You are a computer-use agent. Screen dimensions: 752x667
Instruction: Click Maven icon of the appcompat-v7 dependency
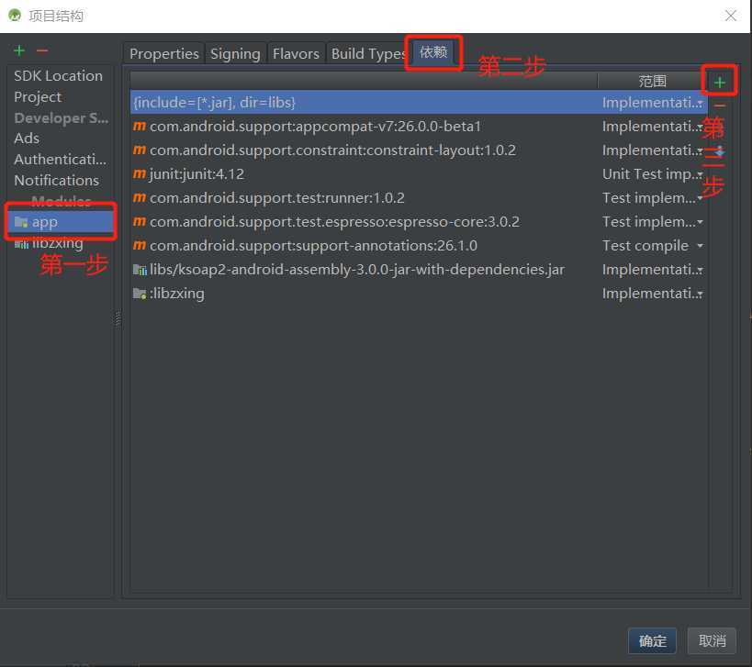pyautogui.click(x=139, y=126)
